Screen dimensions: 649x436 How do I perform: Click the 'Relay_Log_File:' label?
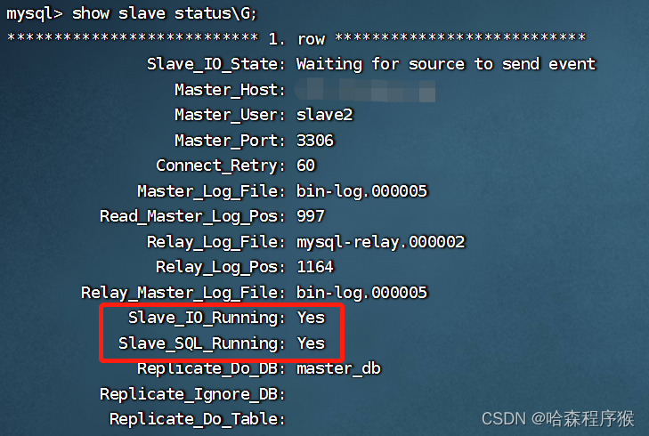(x=216, y=242)
